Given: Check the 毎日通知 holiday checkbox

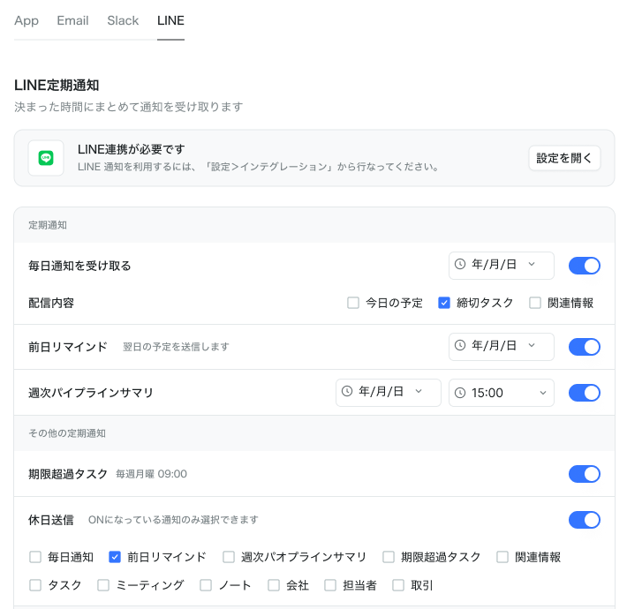Looking at the screenshot, I should click(x=35, y=557).
